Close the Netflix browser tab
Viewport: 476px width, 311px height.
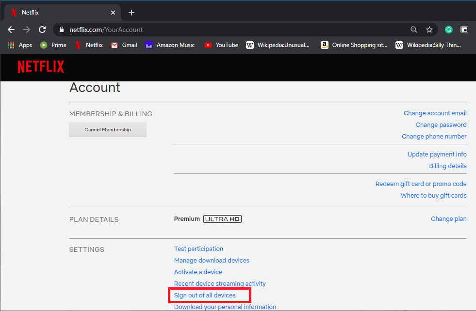(x=113, y=13)
